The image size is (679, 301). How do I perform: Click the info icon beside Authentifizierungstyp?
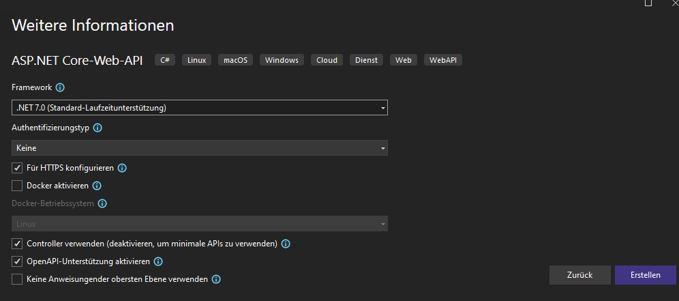tap(97, 128)
